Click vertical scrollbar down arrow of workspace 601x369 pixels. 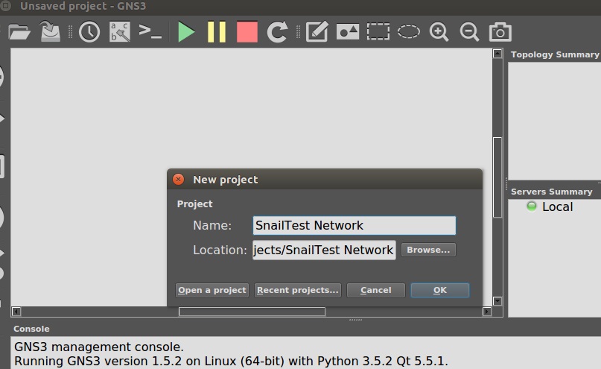pyautogui.click(x=497, y=300)
